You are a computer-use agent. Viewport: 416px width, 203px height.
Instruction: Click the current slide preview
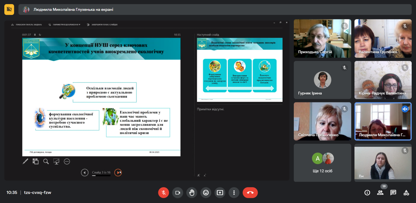101,97
